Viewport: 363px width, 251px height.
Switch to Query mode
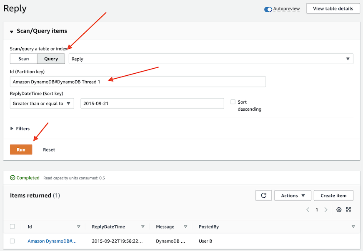click(51, 59)
